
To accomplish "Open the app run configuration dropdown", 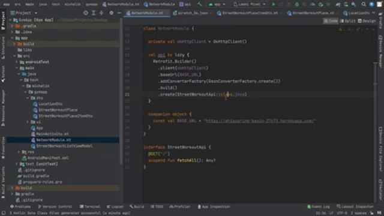I will coord(217,4).
